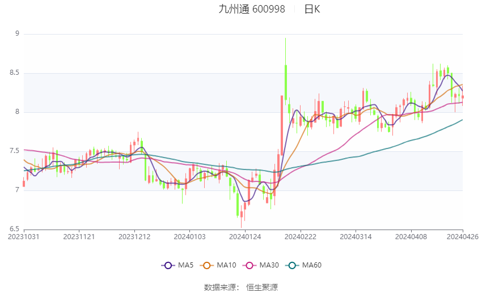Viewport: 482px width, 293px height.
Task: Click the x-axis date label 20240314
Action: [356, 237]
